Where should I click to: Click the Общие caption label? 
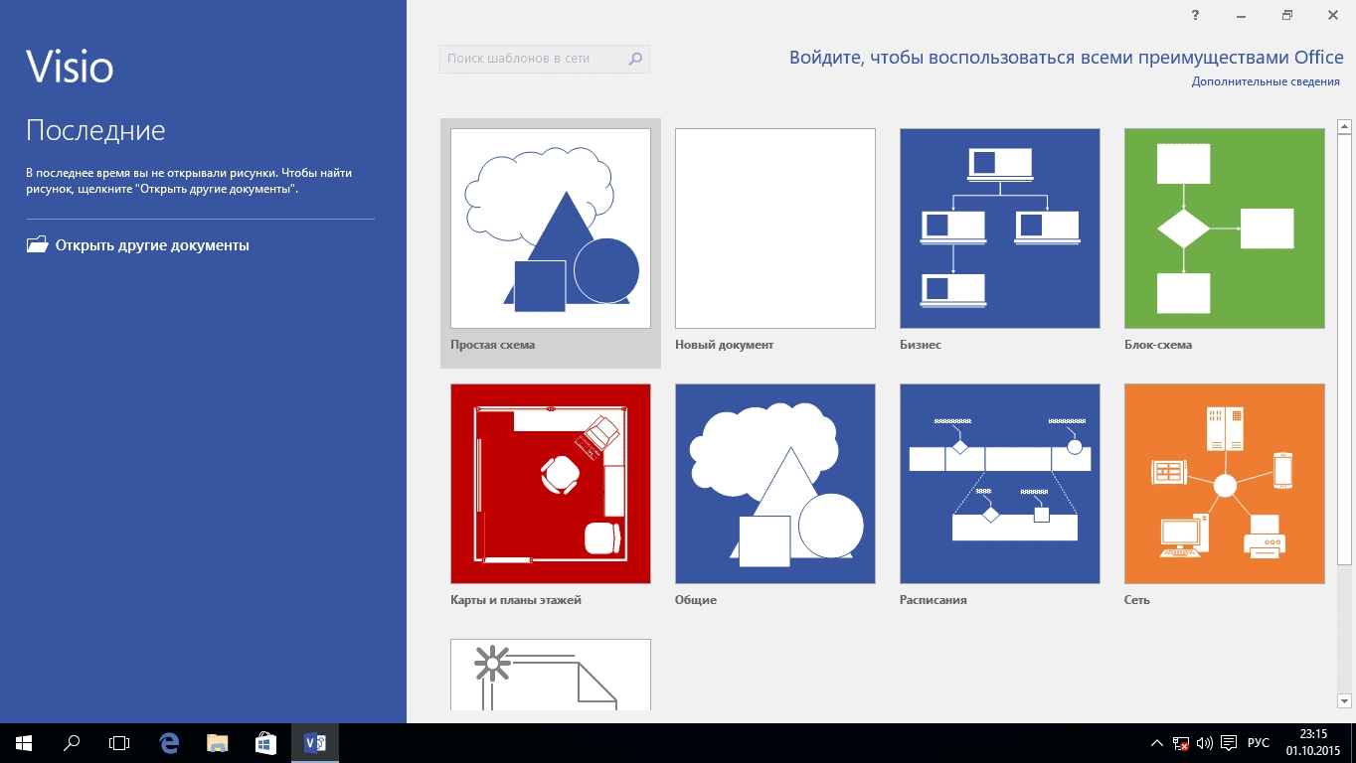click(x=696, y=600)
